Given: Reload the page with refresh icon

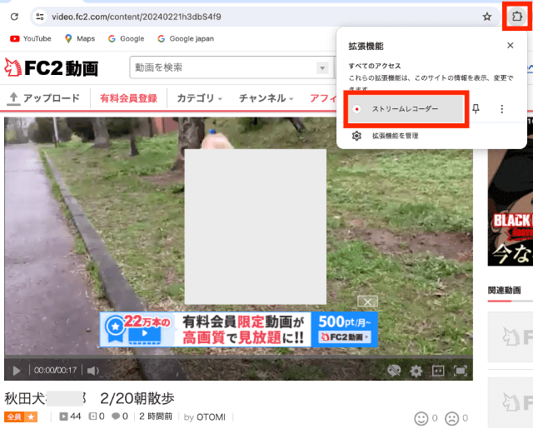Looking at the screenshot, I should 14,17.
